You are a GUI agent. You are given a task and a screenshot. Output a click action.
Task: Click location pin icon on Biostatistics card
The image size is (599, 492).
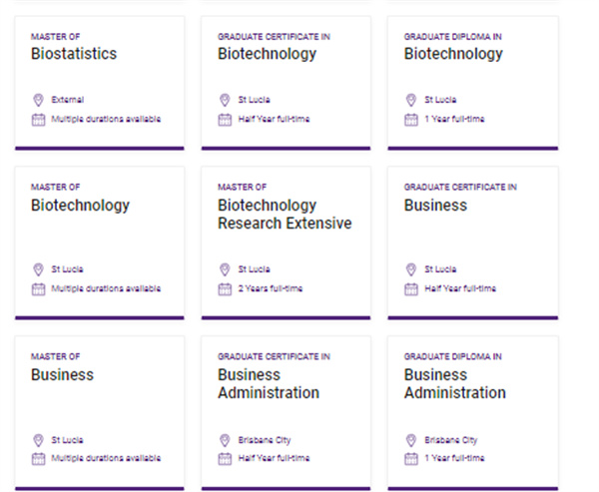tap(38, 100)
